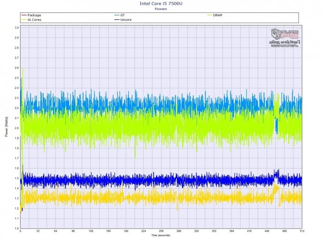Click the 32 x-axis tick label

tap(38, 231)
